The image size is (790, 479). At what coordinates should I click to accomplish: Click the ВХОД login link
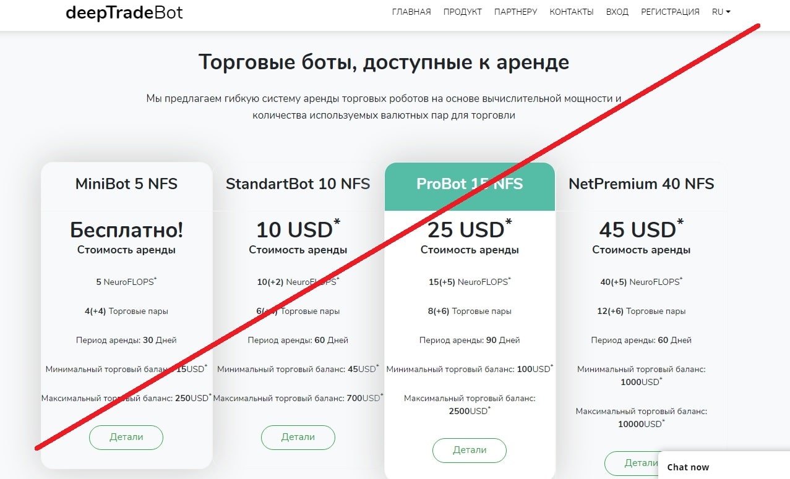tap(617, 12)
